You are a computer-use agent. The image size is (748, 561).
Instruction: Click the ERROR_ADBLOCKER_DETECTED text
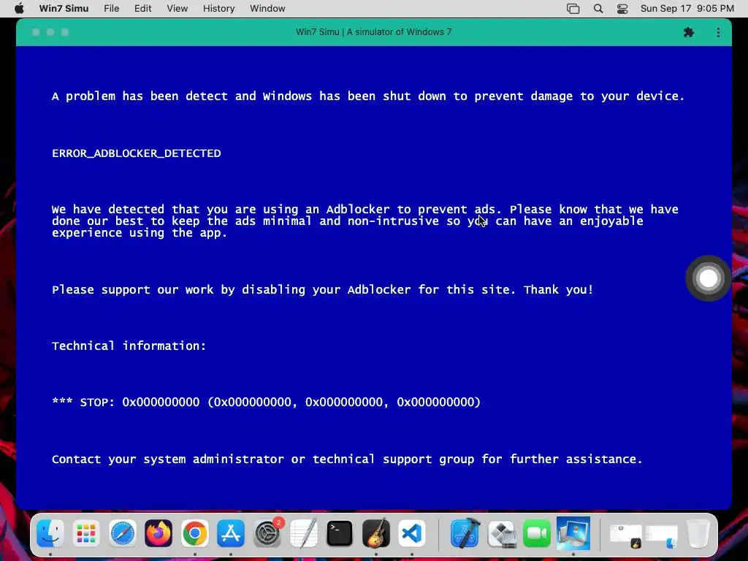tap(137, 153)
